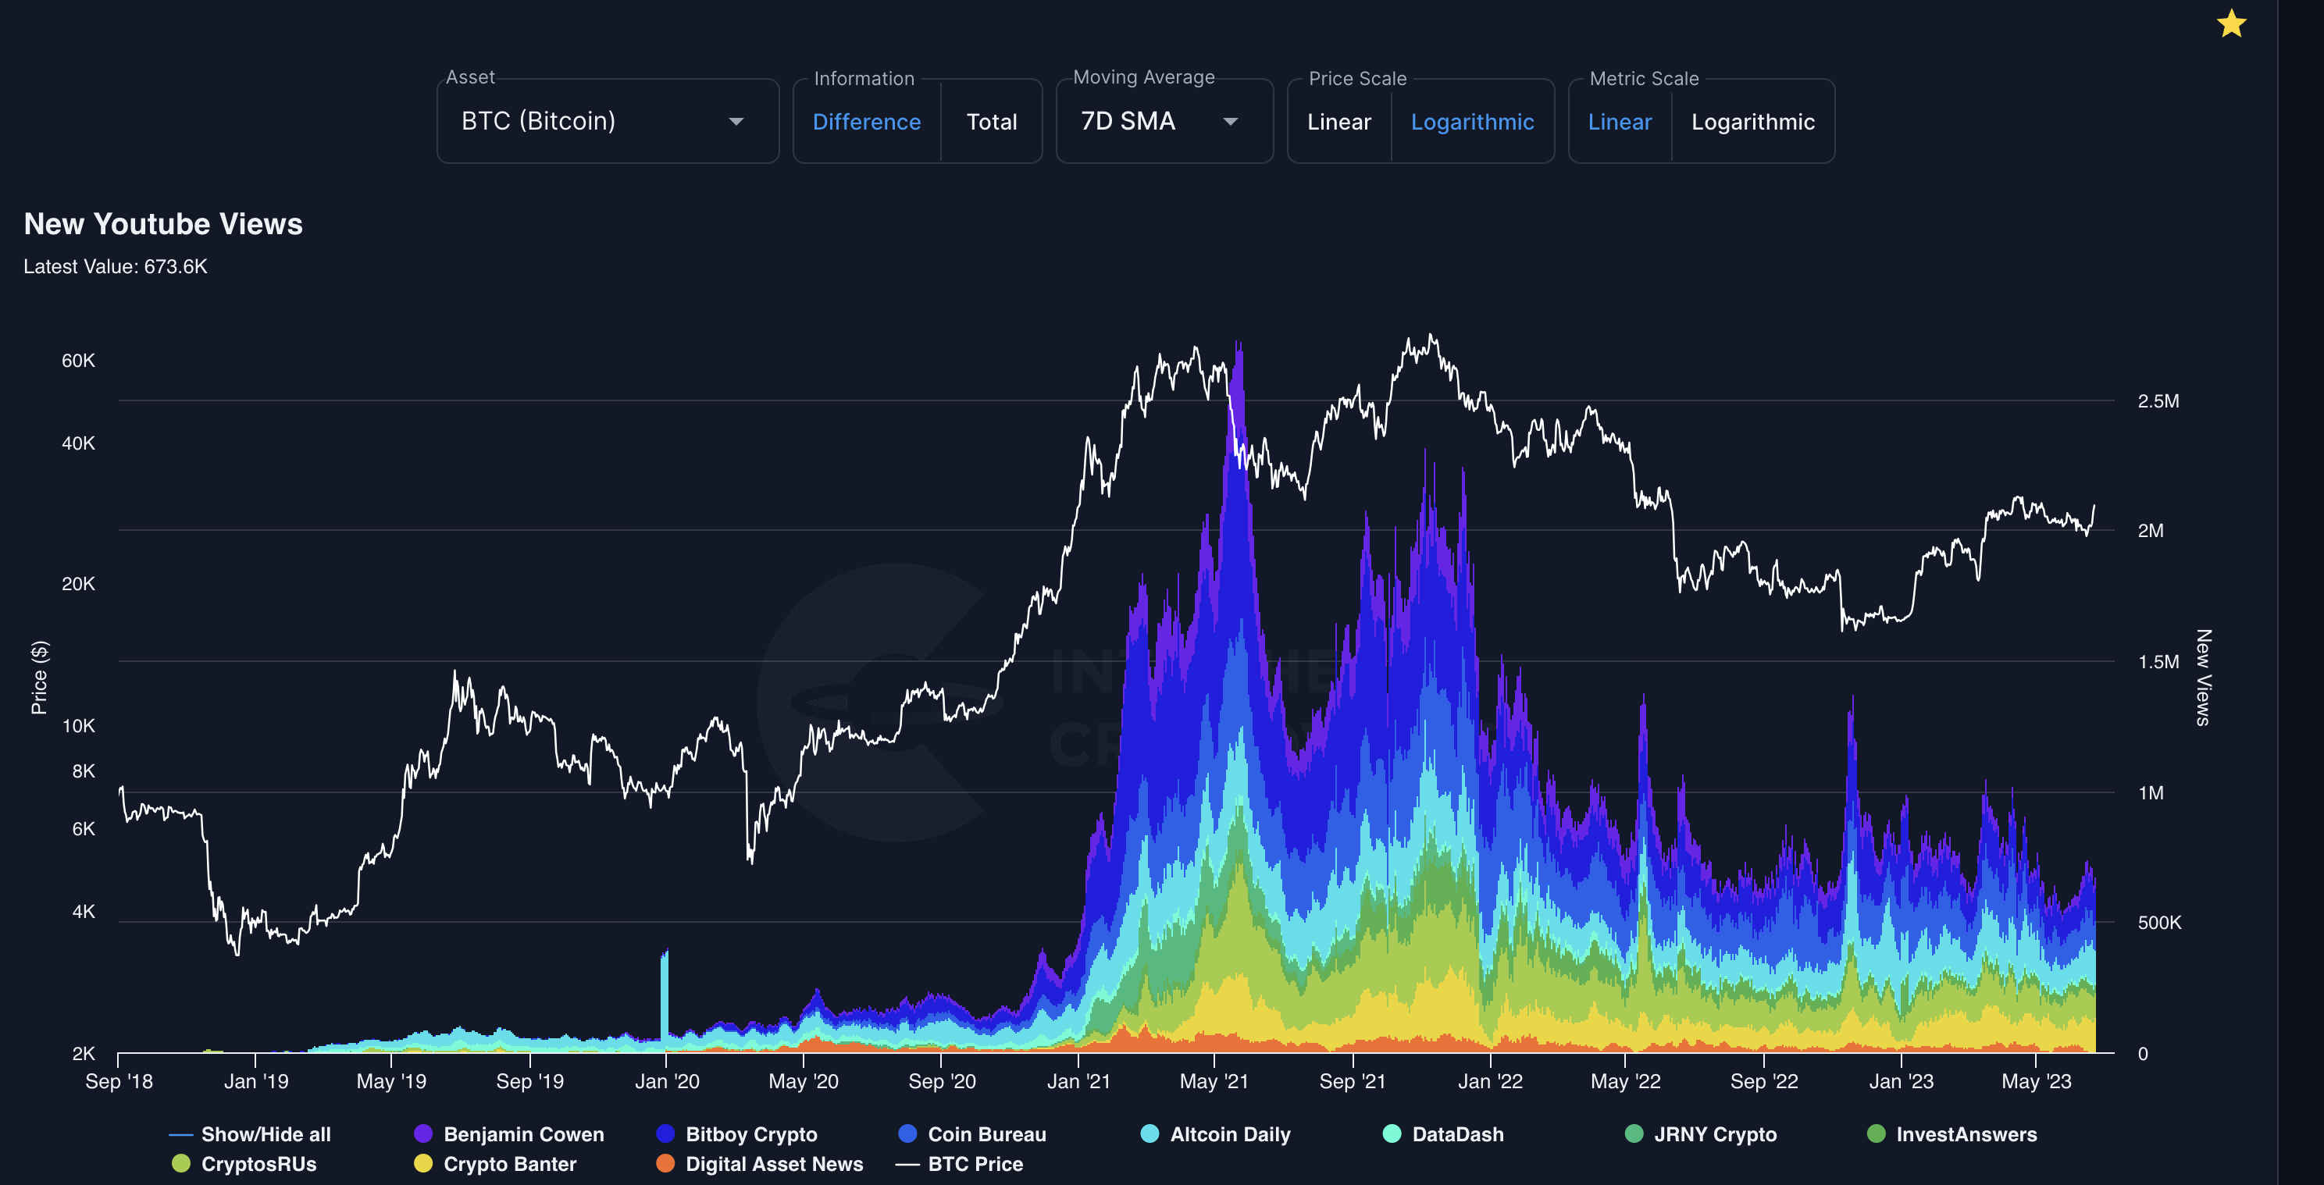Toggle JRNY Crypto green legend dot
This screenshot has height=1185, width=2324.
(x=1633, y=1133)
